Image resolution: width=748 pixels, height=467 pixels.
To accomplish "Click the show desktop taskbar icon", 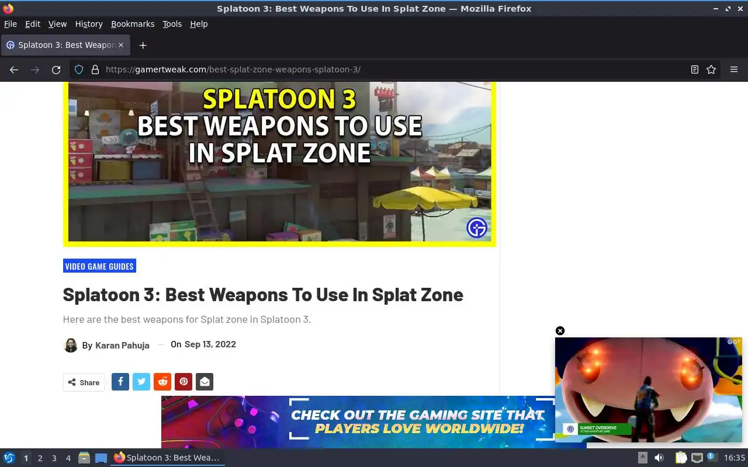I will click(x=101, y=458).
